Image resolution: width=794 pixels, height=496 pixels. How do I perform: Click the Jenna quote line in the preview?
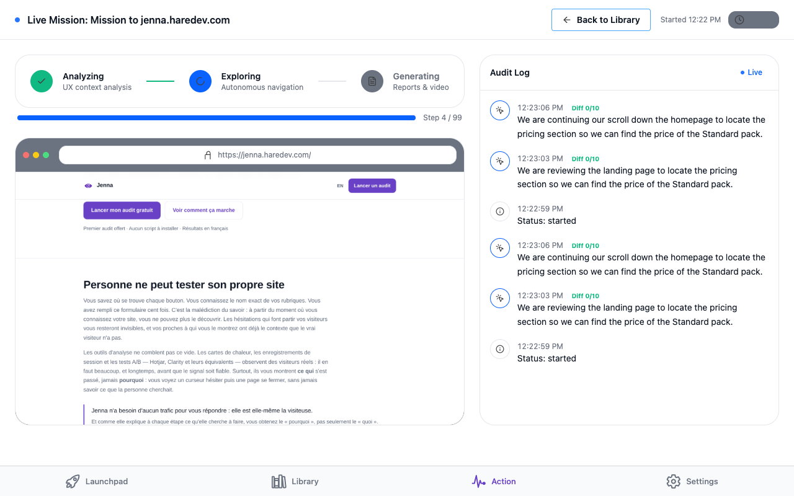pyautogui.click(x=202, y=410)
